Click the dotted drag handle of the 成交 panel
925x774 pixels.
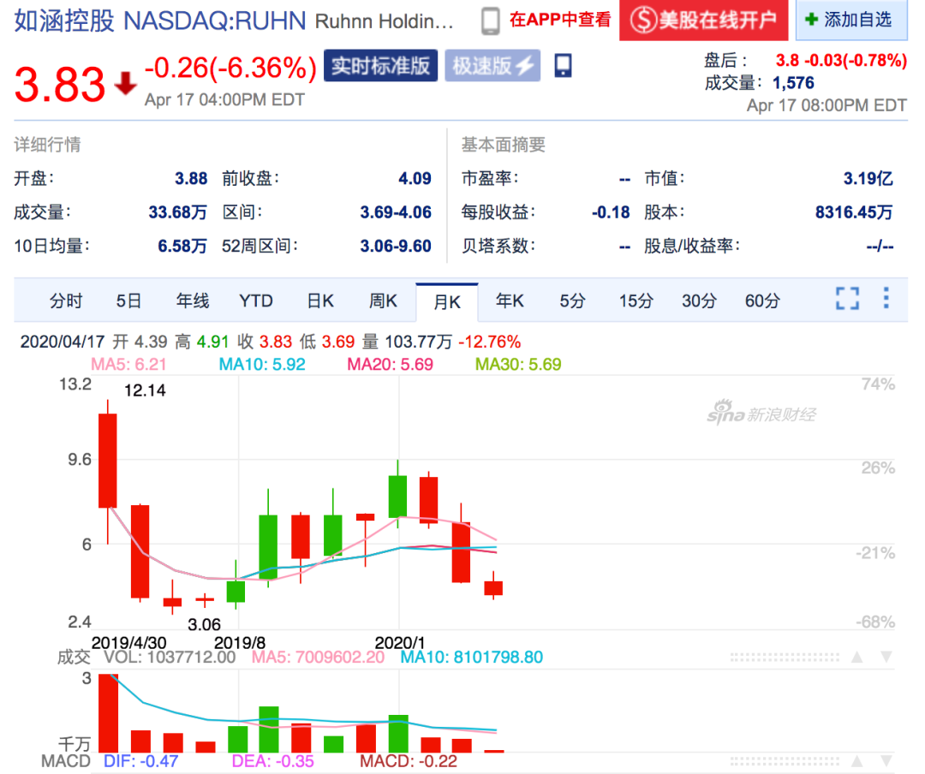point(785,657)
